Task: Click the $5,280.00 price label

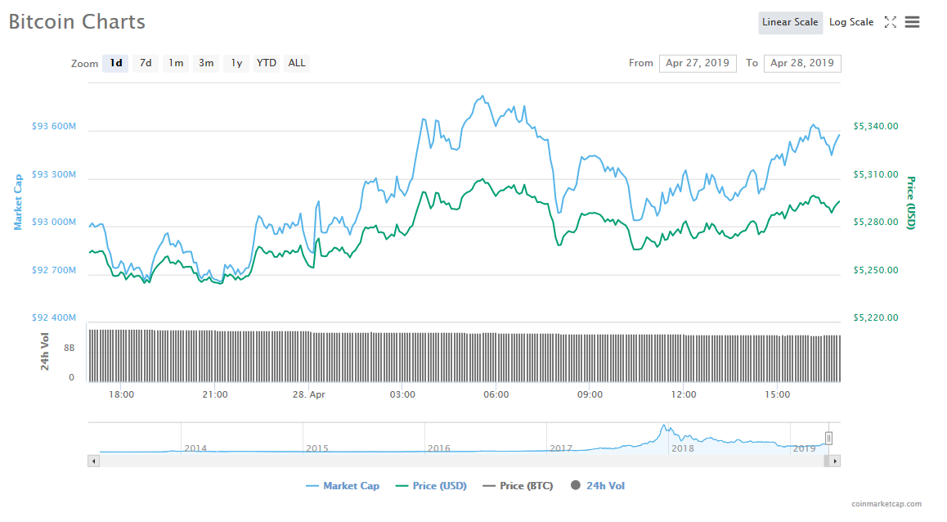Action: click(876, 223)
